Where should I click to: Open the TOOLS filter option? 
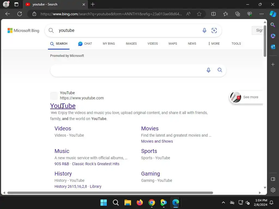tap(236, 44)
